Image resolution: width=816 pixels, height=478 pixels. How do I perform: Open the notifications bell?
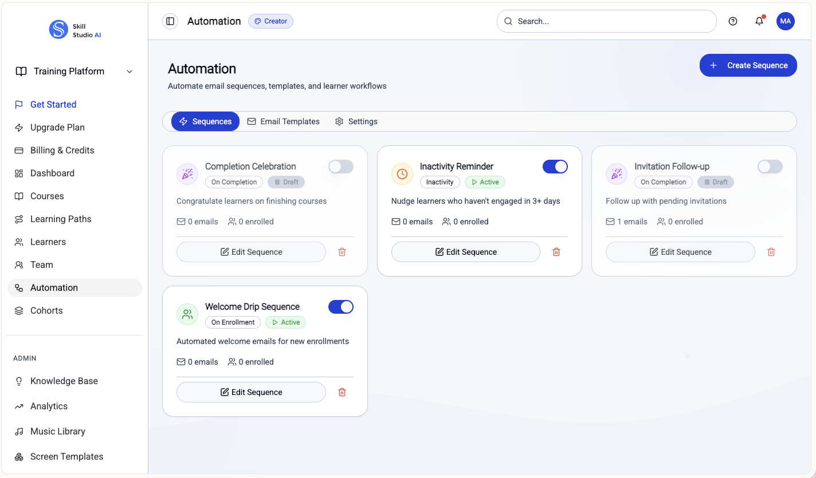click(759, 21)
